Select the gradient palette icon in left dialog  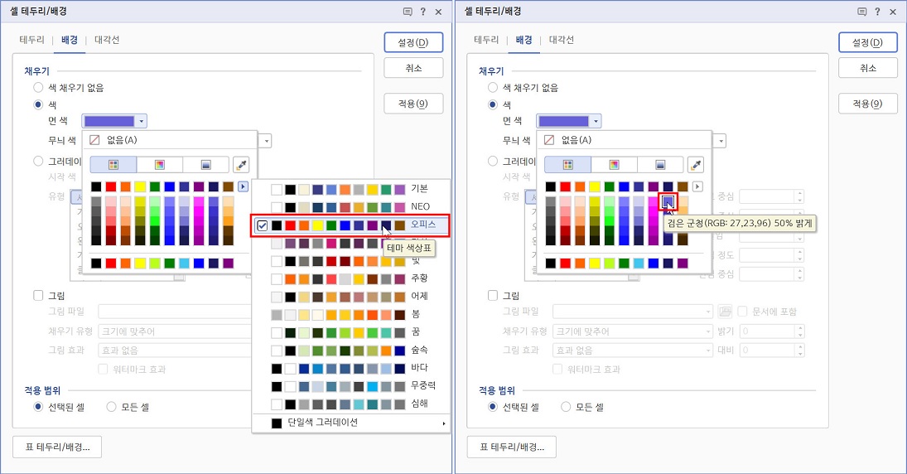point(205,165)
